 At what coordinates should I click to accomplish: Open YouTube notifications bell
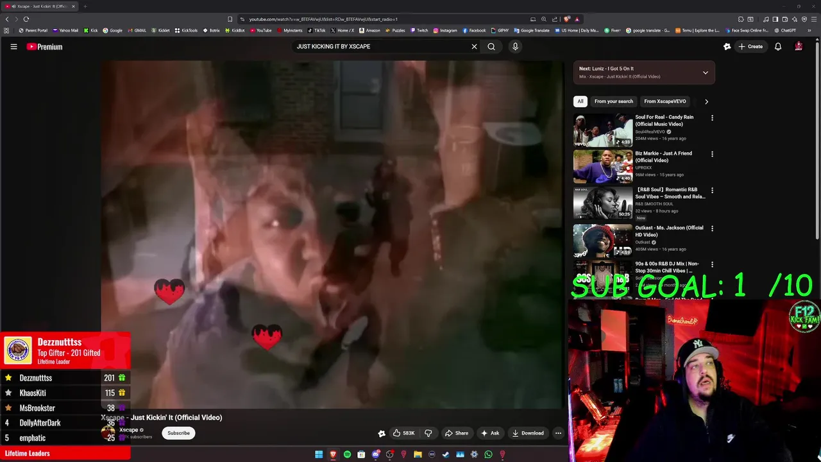point(778,46)
